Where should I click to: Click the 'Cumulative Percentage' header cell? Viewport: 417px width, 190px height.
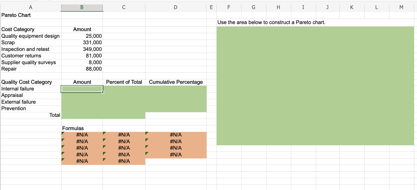point(176,82)
